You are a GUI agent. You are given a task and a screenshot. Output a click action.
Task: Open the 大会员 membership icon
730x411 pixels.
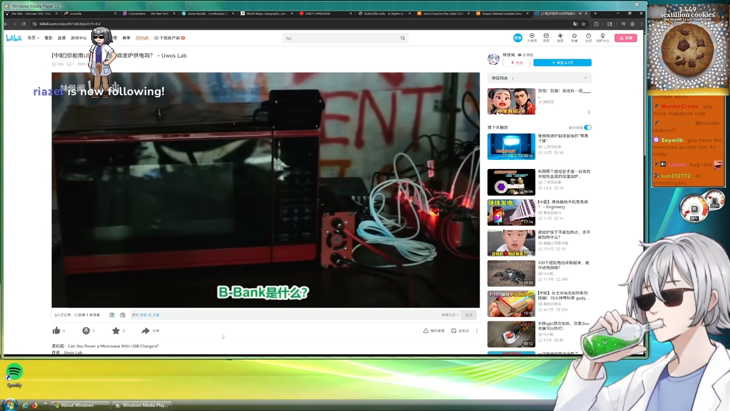pos(532,37)
